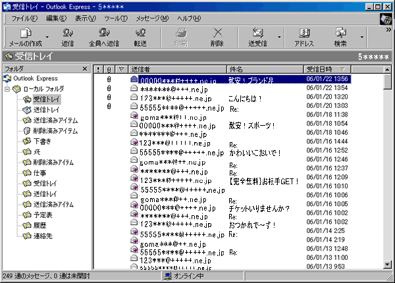The image size is (395, 283).
Task: Collapse the ローカル フォルダ tree node
Action: tap(7, 89)
